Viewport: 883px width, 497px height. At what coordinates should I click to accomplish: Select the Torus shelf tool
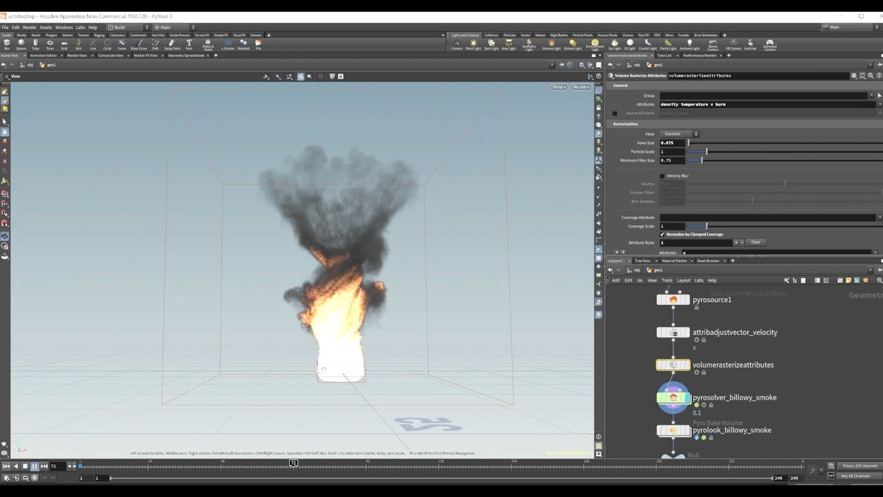50,44
